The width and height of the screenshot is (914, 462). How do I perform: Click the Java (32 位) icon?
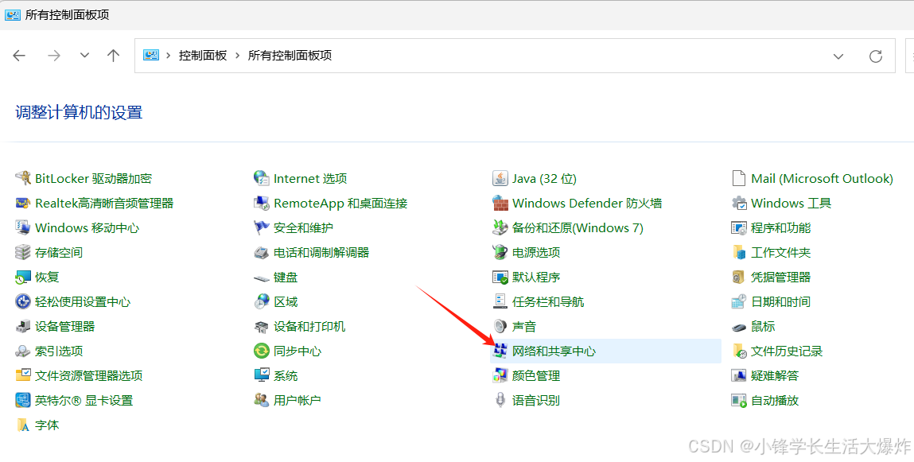tap(500, 178)
